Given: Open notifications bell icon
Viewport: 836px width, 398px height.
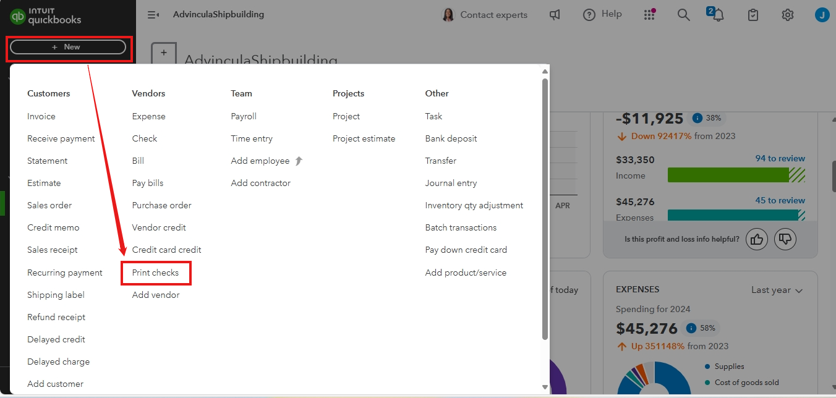Looking at the screenshot, I should click(717, 15).
